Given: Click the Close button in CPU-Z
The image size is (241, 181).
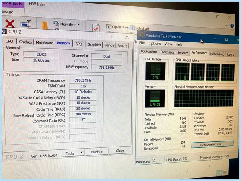Looking at the screenshot, I should 120,151.
